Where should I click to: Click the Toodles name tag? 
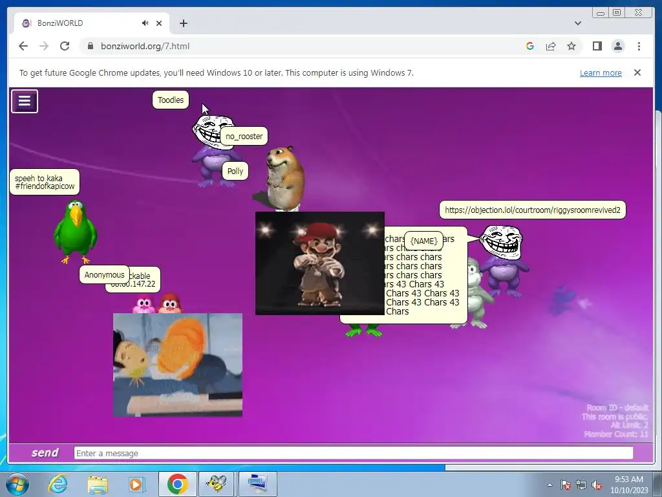tap(171, 100)
